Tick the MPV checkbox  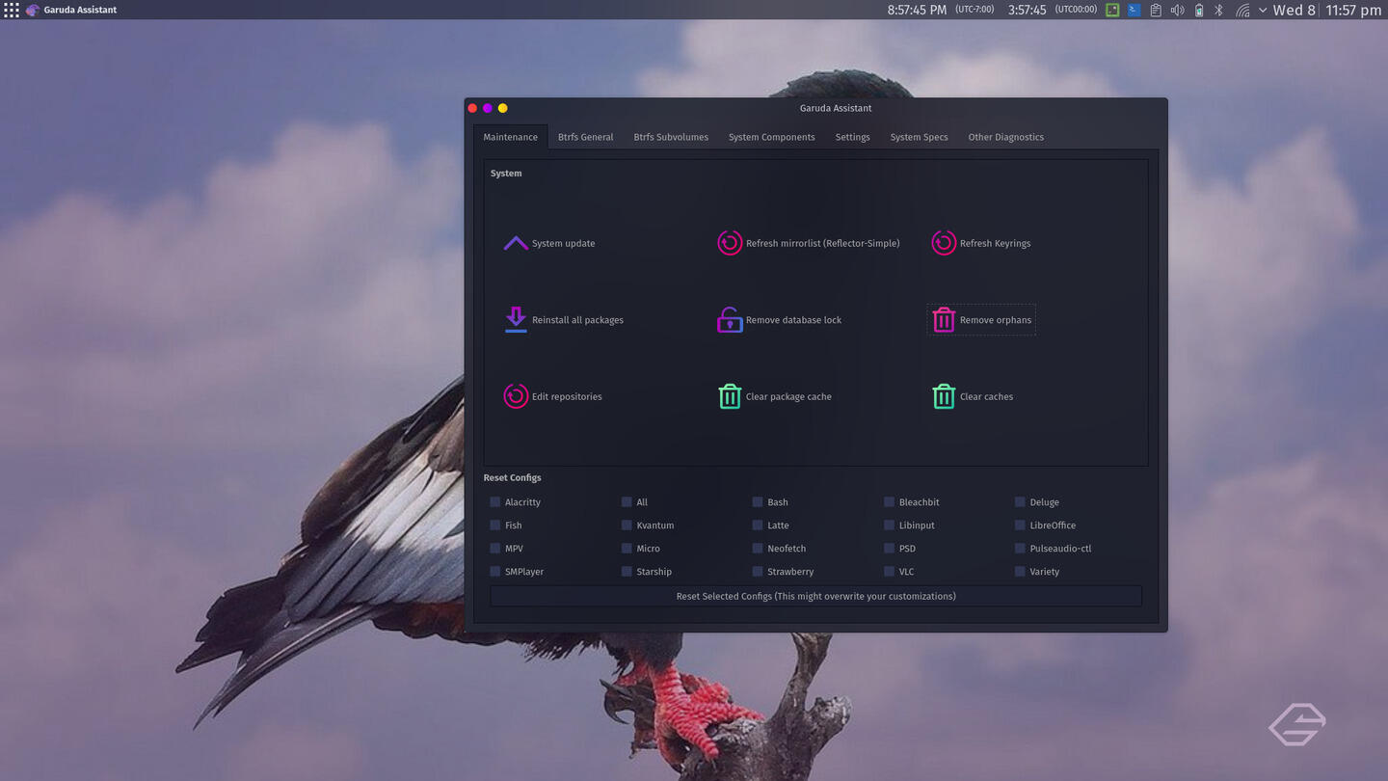pyautogui.click(x=495, y=548)
